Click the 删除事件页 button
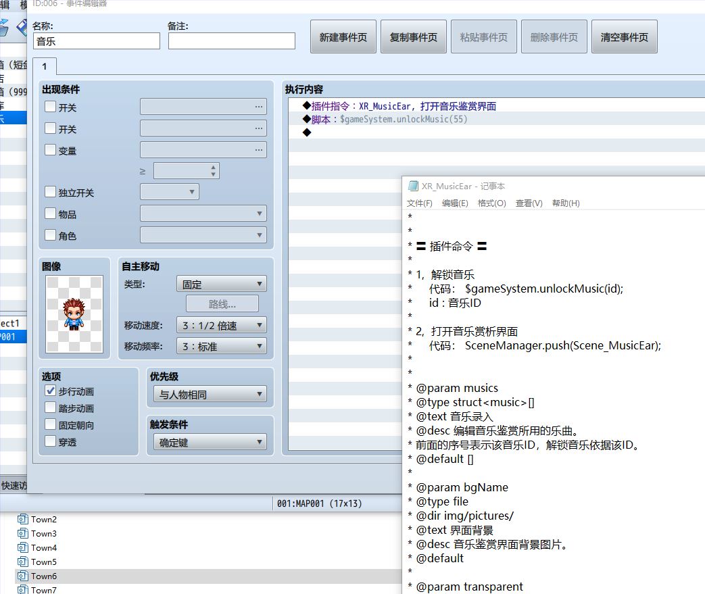This screenshot has width=705, height=594. 554,37
